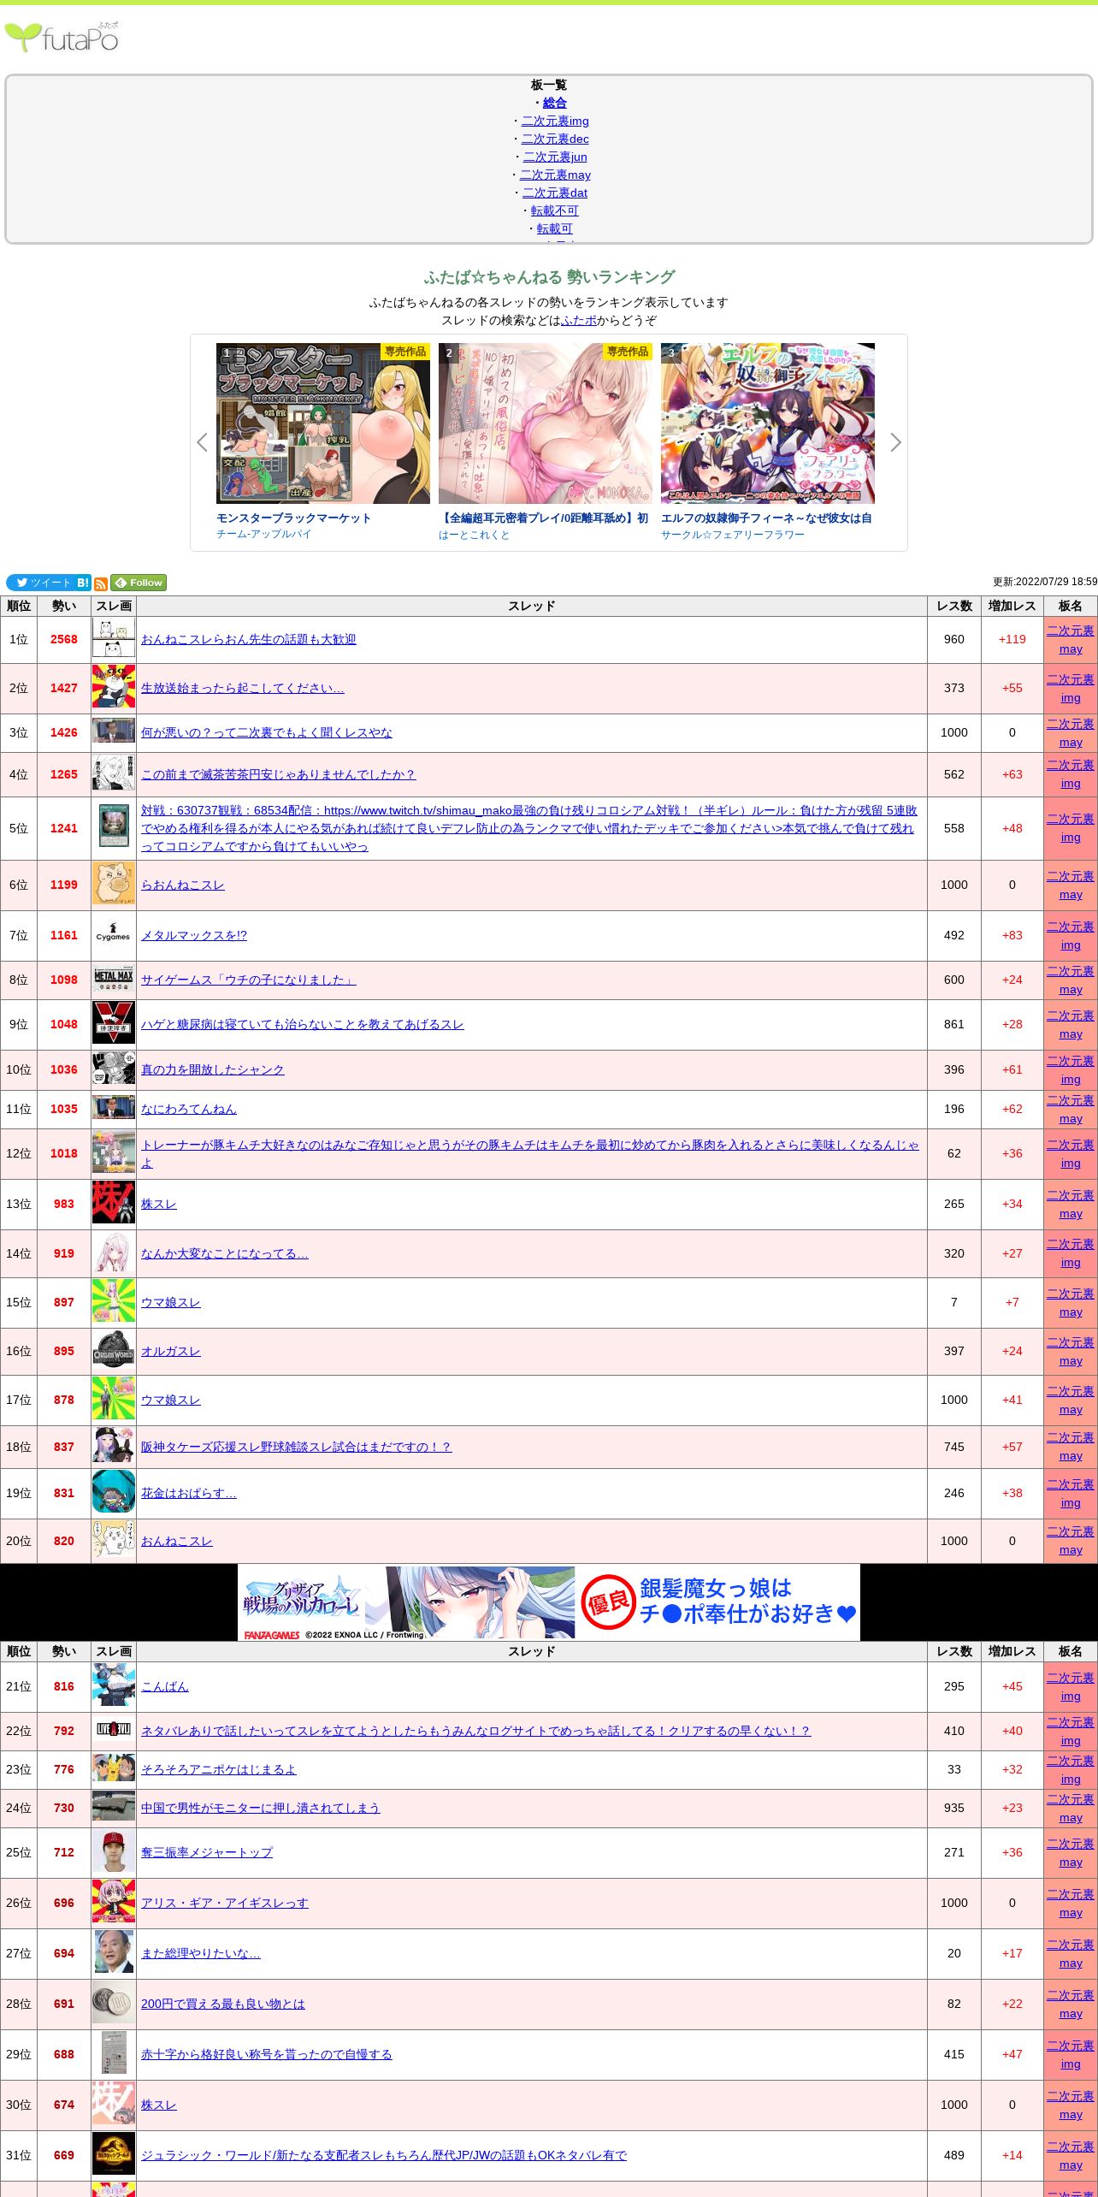This screenshot has height=2197, width=1098.
Task: Click the グリザイア 戦場のバルカローレ banner ad
Action: (x=549, y=1602)
